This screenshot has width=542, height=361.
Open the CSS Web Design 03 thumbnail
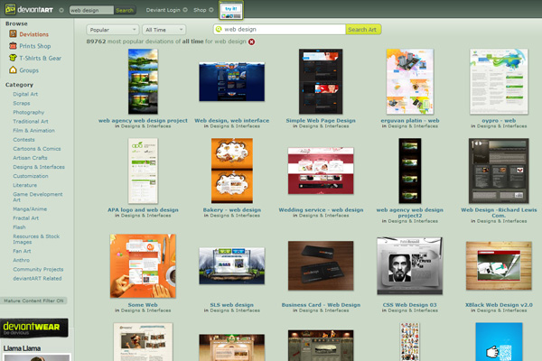pyautogui.click(x=409, y=266)
